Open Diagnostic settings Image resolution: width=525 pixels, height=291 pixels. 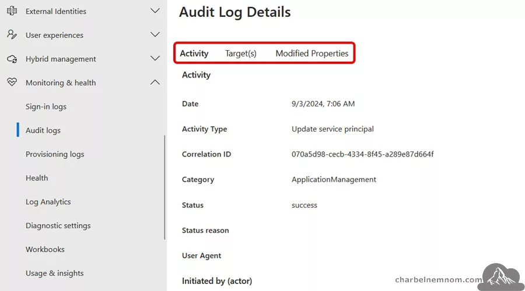pyautogui.click(x=58, y=225)
